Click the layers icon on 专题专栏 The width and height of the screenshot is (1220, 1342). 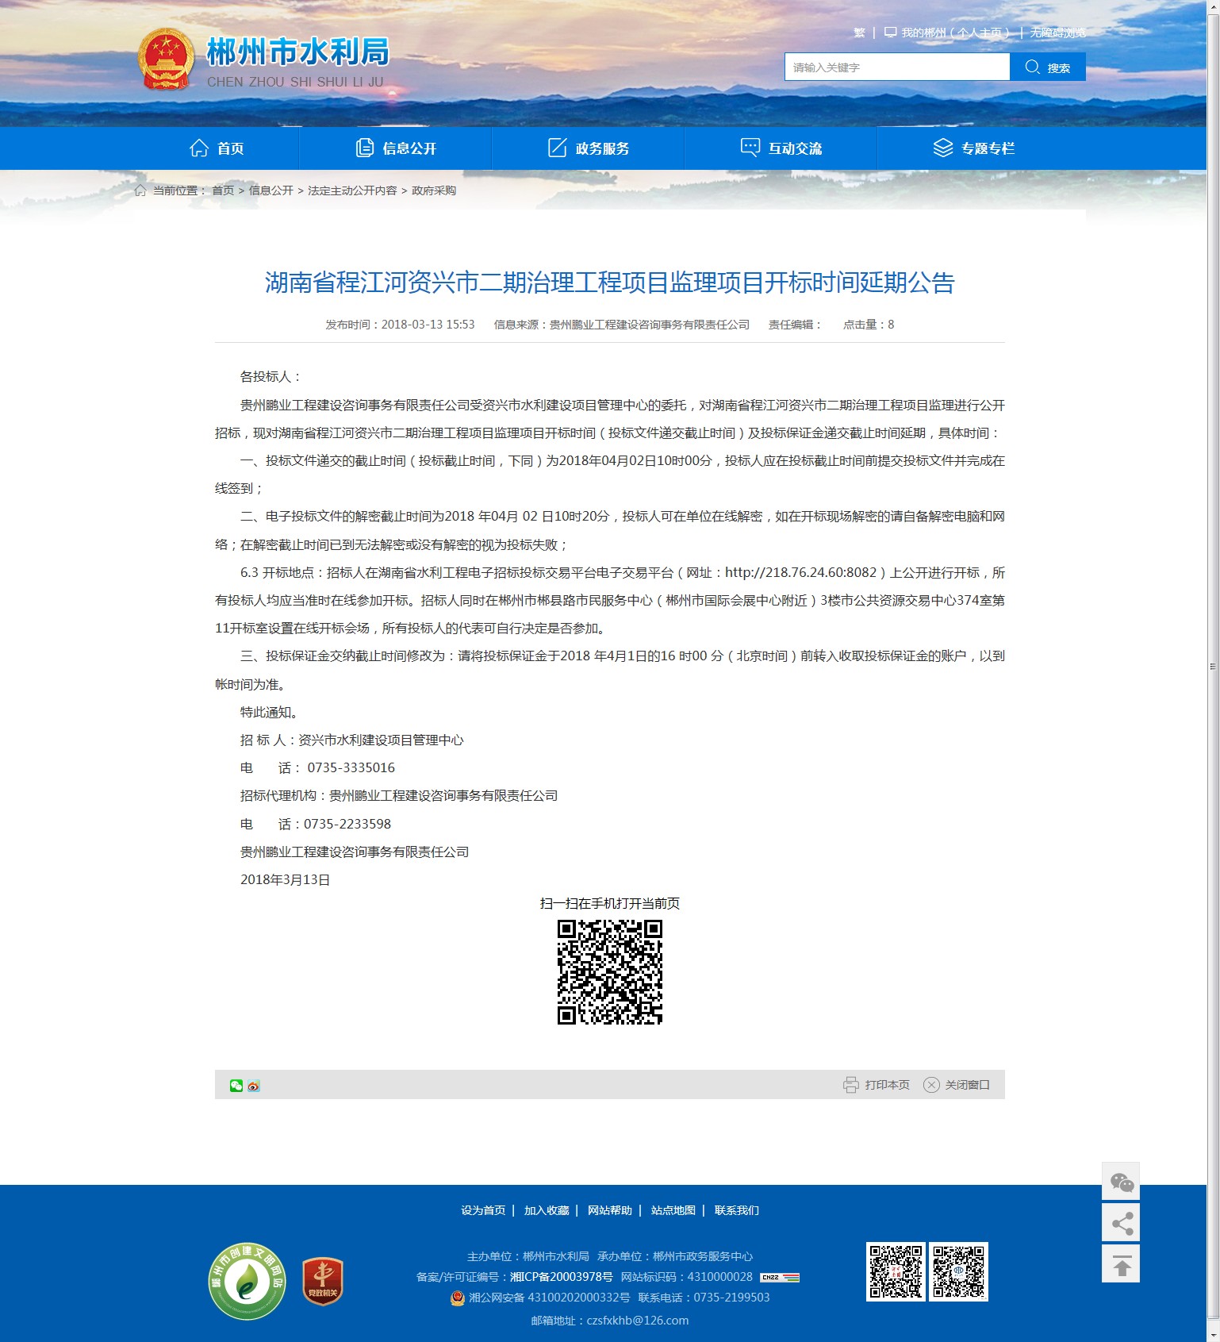(x=943, y=148)
